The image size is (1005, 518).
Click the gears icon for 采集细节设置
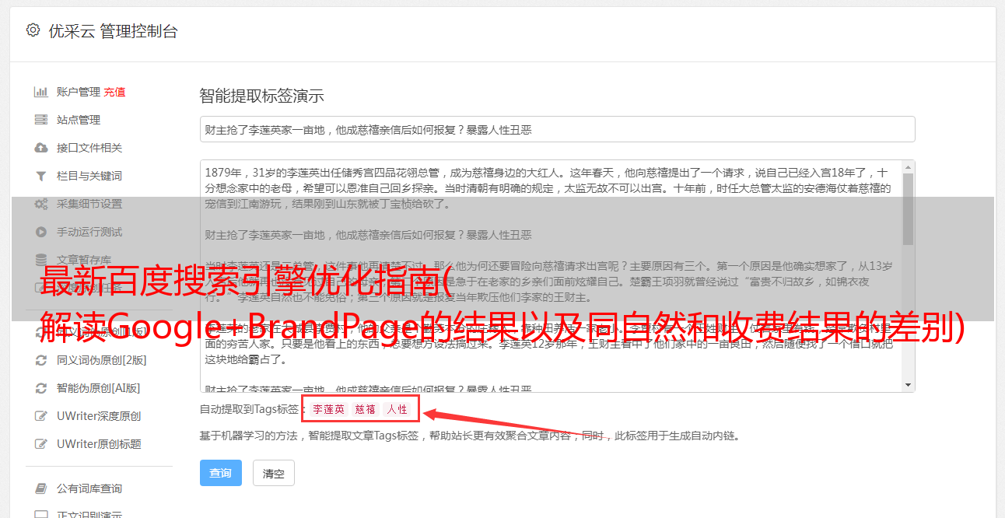(40, 204)
